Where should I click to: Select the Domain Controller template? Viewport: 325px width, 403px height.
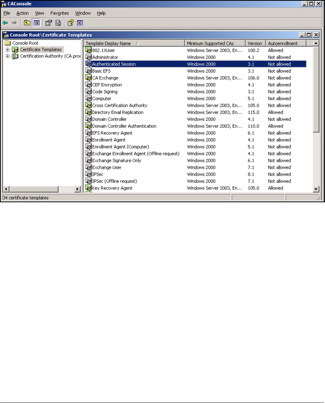click(x=109, y=119)
